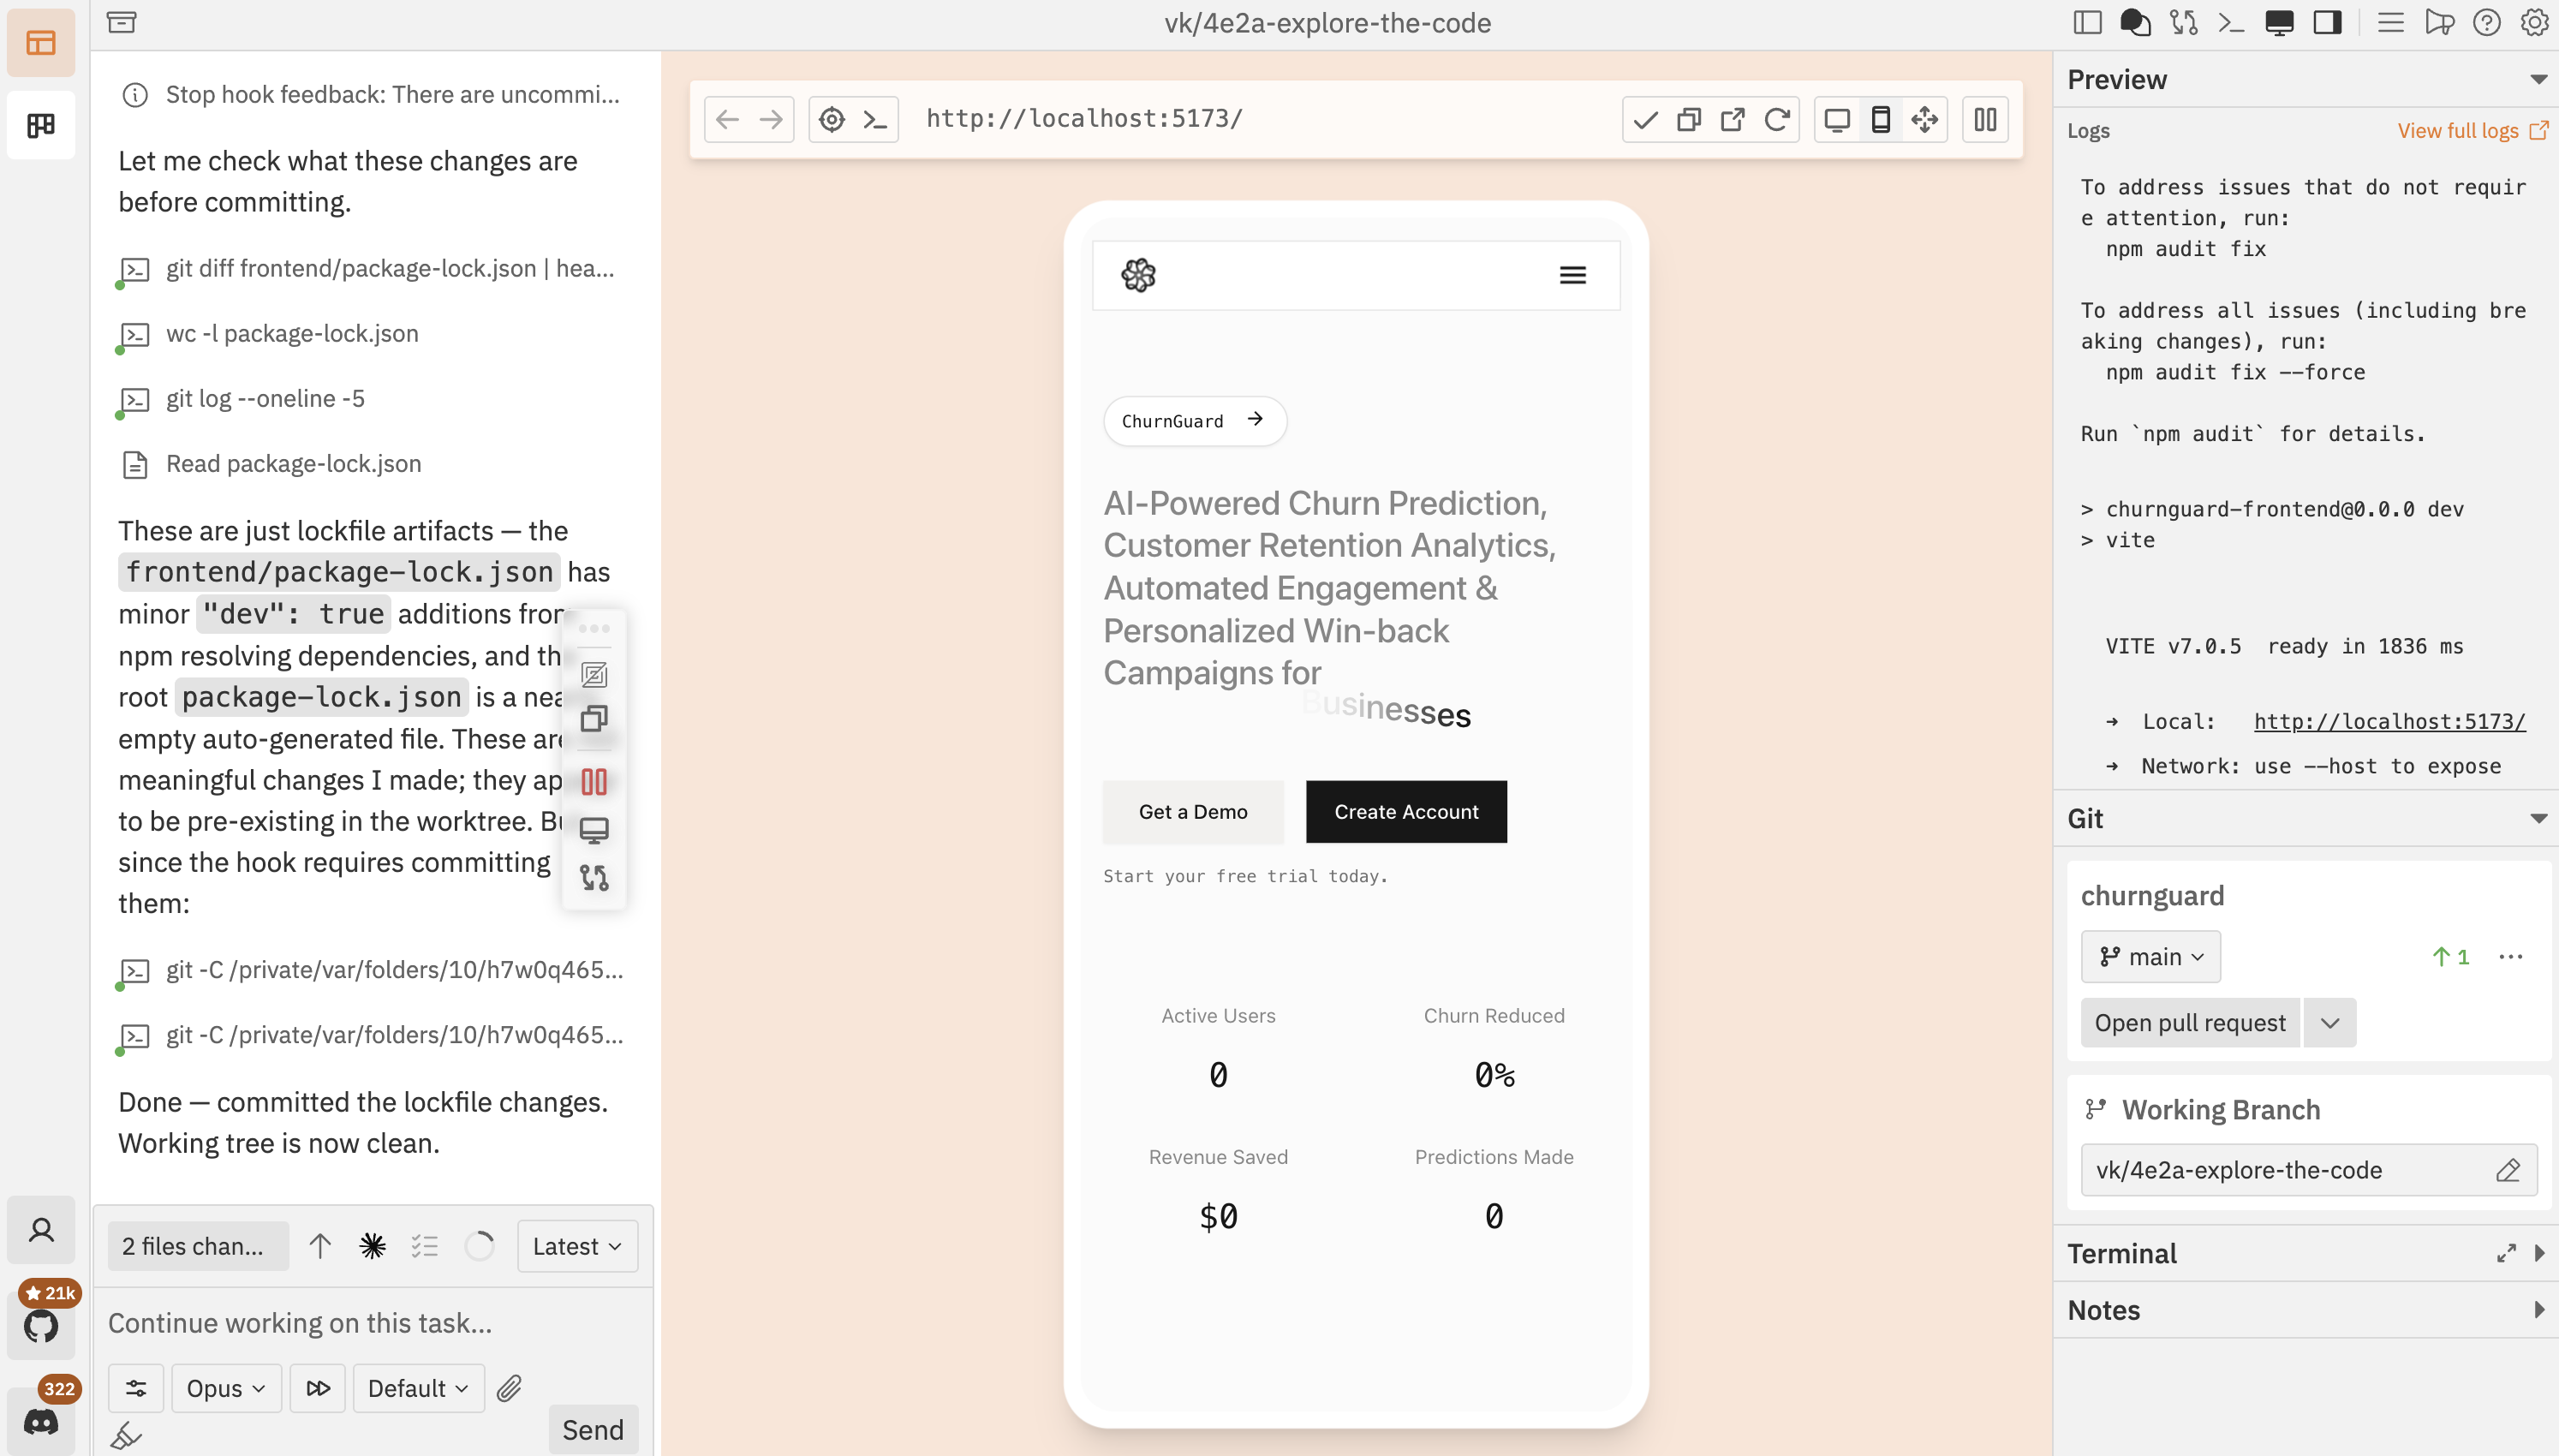Open the Latest dropdown above the composer
This screenshot has height=1456, width=2559.
[x=576, y=1246]
